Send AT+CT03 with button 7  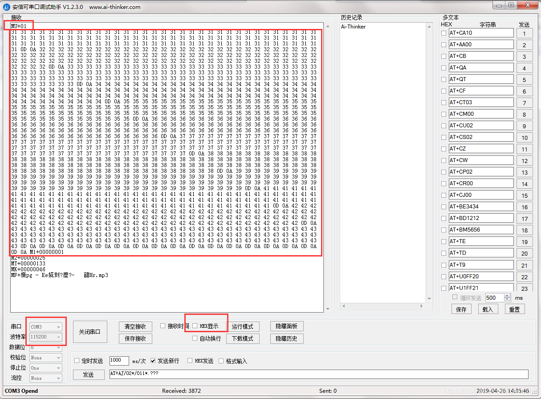pos(524,103)
